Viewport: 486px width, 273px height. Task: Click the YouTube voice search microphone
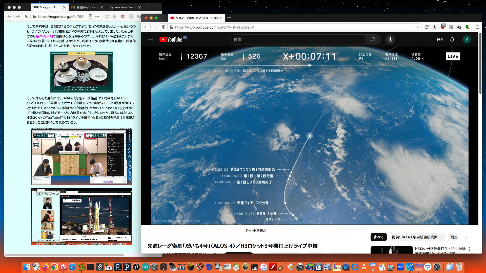(390, 39)
